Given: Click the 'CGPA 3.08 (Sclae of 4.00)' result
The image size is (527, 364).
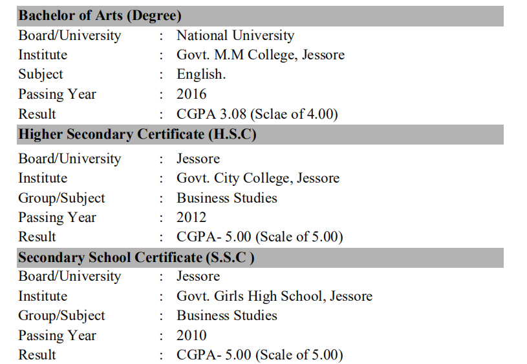Looking at the screenshot, I should click(257, 114).
